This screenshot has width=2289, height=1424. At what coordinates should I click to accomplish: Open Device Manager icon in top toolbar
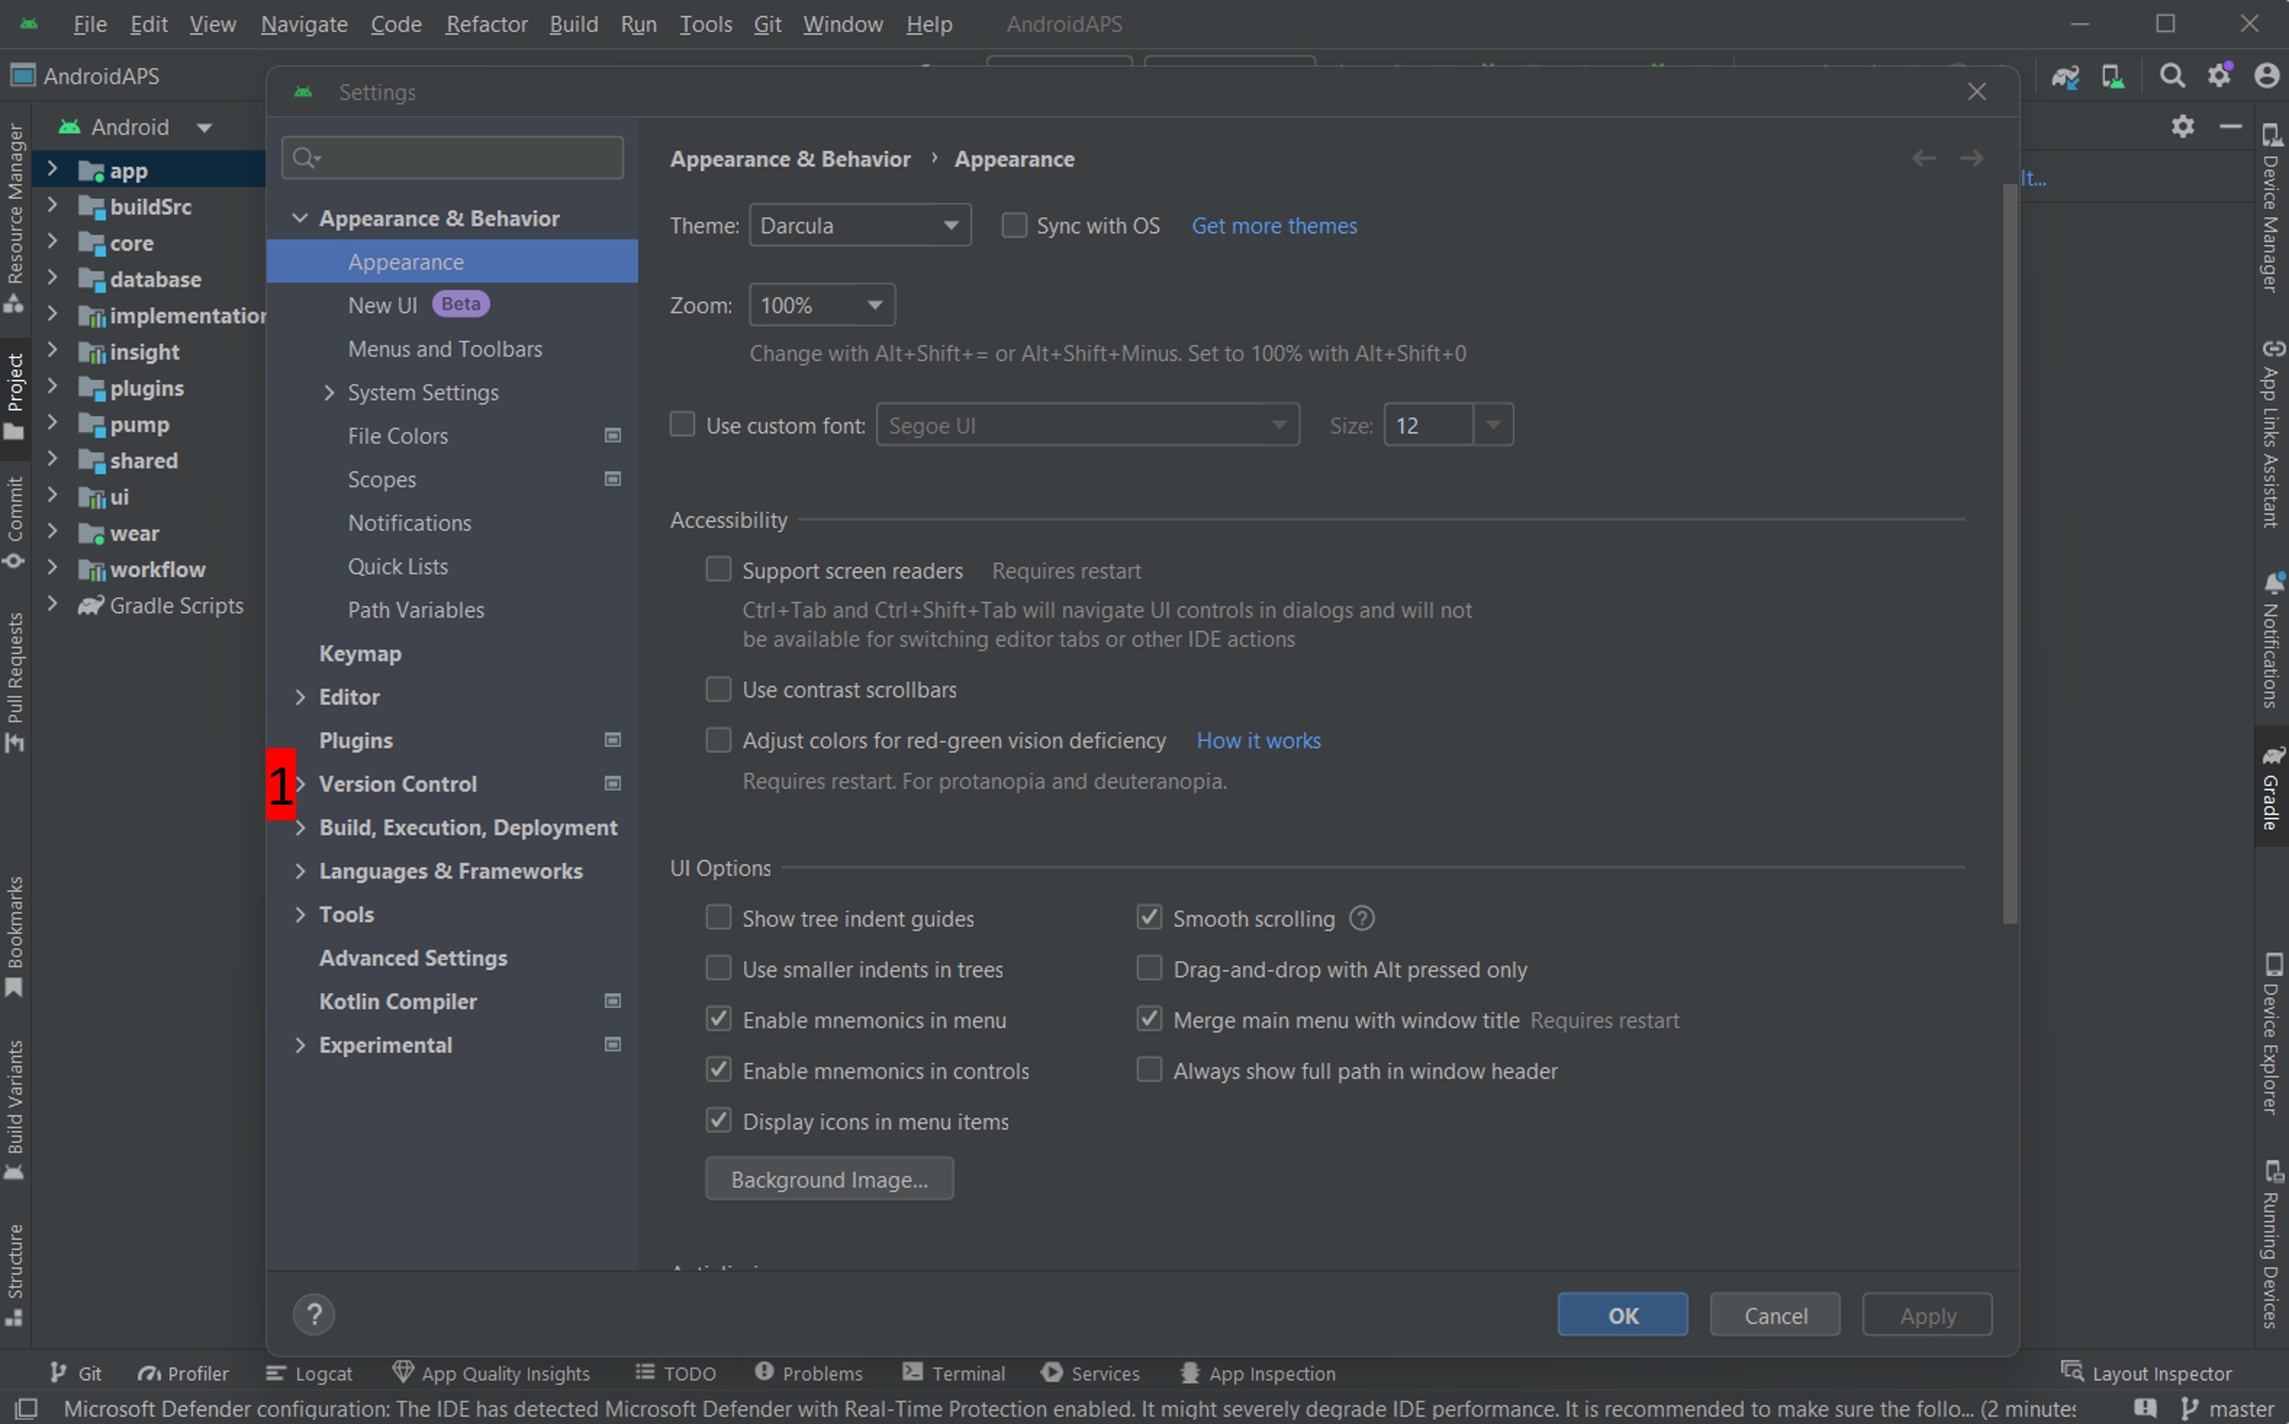2113,77
